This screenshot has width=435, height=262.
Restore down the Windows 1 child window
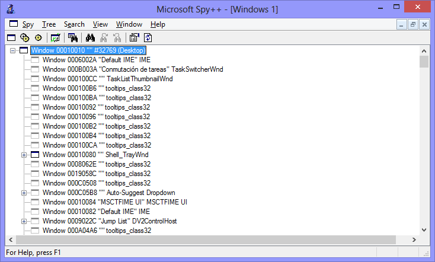point(413,25)
